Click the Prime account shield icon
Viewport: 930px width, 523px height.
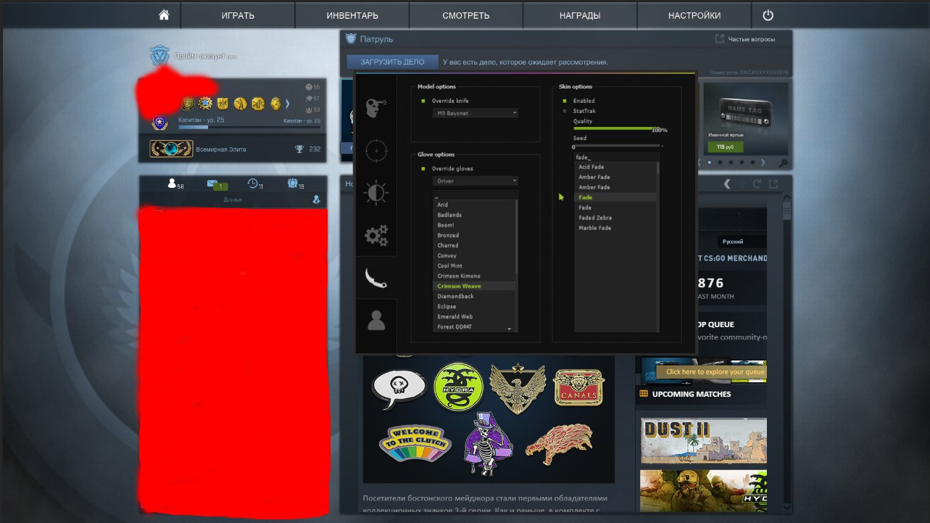pyautogui.click(x=159, y=55)
